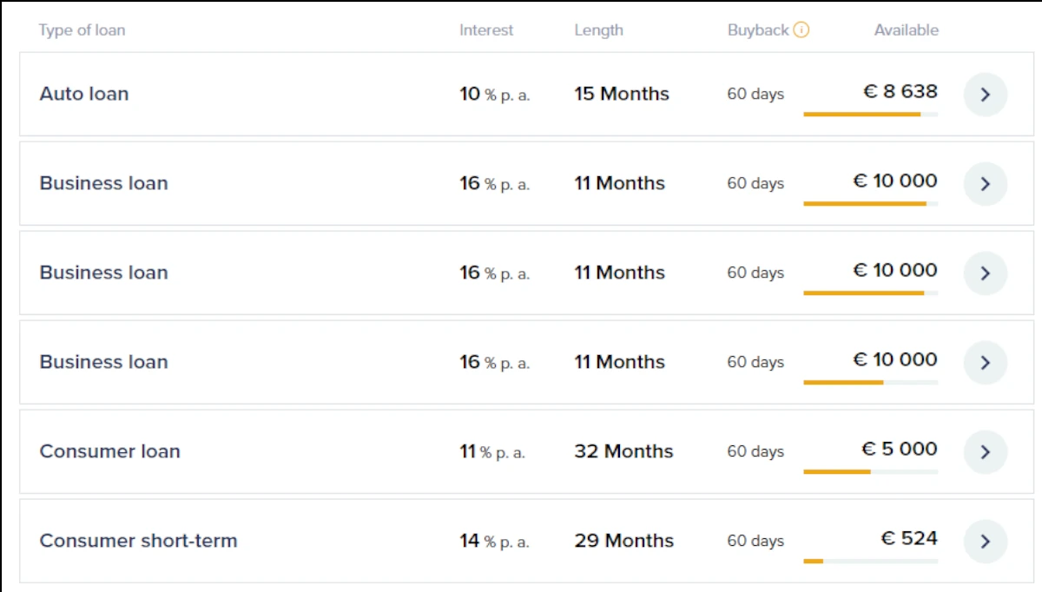Open the Consumer loan arrow button
Screen dimensions: 1042x592
tap(986, 452)
